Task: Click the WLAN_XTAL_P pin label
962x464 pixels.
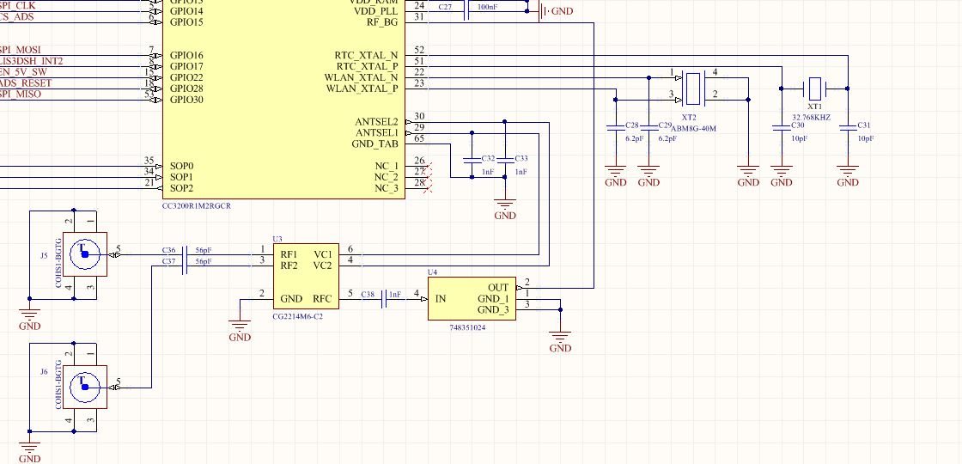Action: click(x=362, y=89)
